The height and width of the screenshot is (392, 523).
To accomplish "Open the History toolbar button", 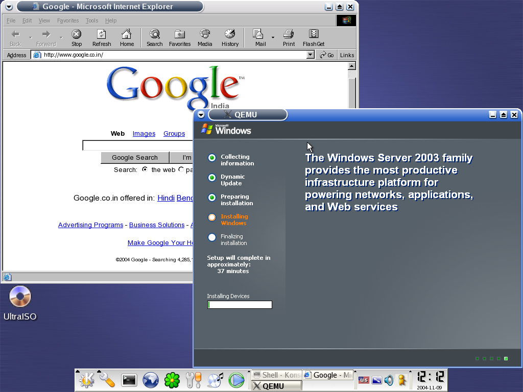I will (x=230, y=38).
